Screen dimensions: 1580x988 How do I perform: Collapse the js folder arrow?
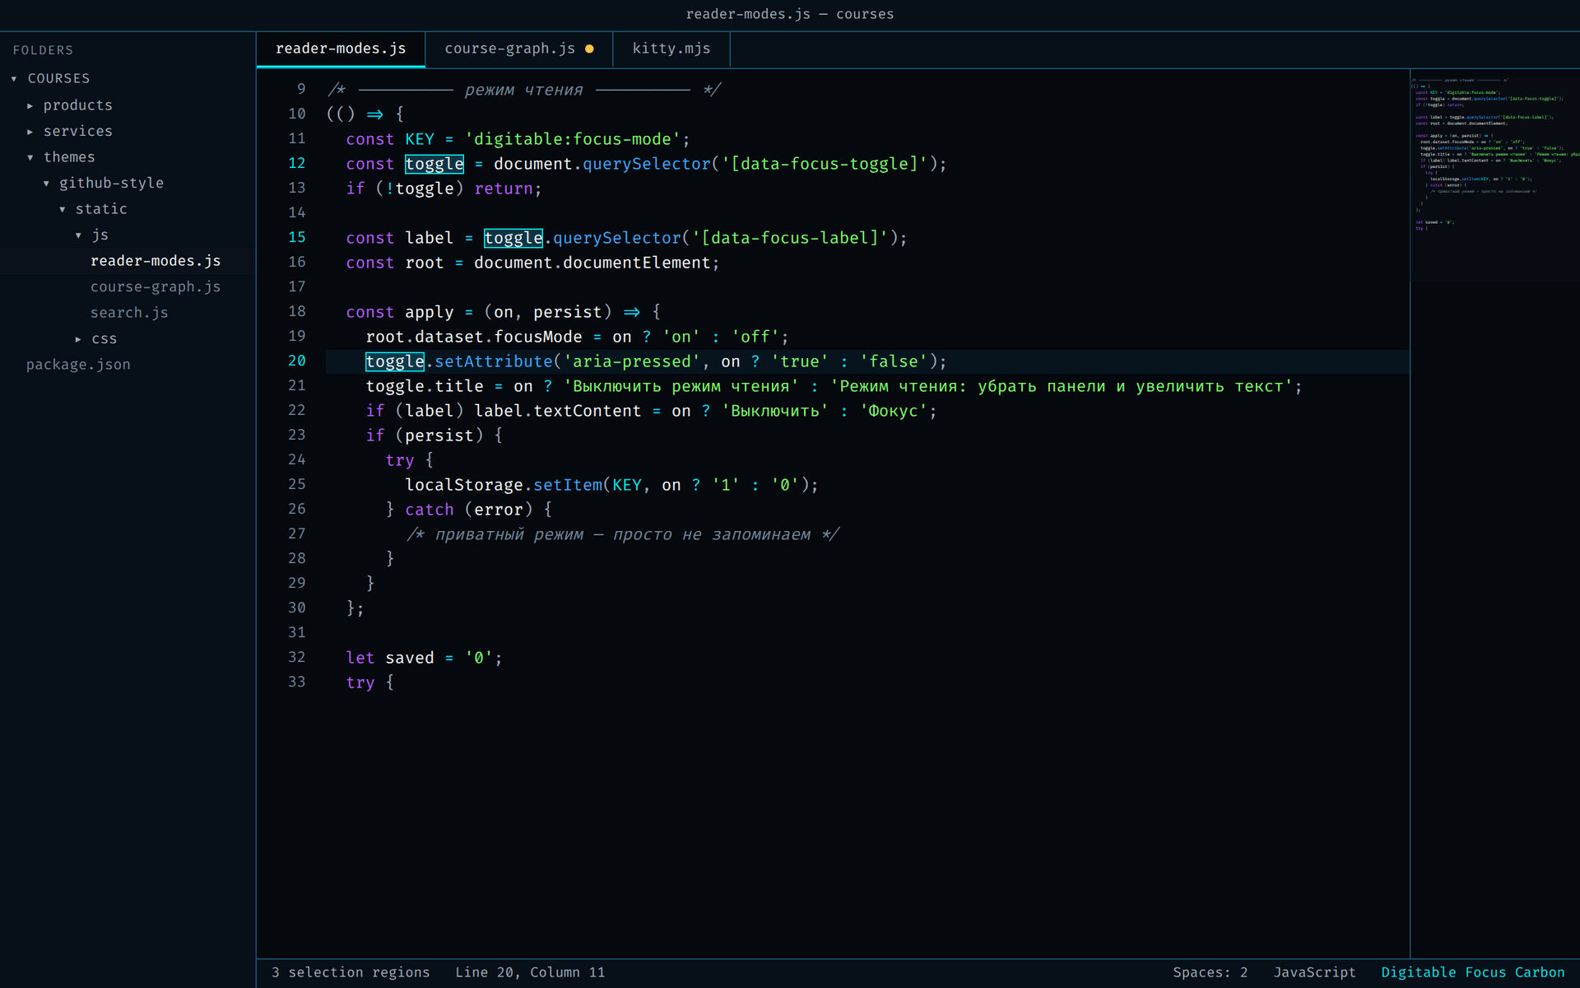pyautogui.click(x=78, y=235)
